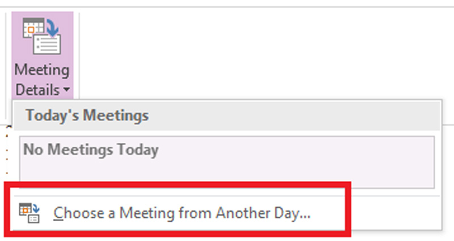454x241 pixels.
Task: Click the Meeting Details calendar icon
Action: [41, 36]
